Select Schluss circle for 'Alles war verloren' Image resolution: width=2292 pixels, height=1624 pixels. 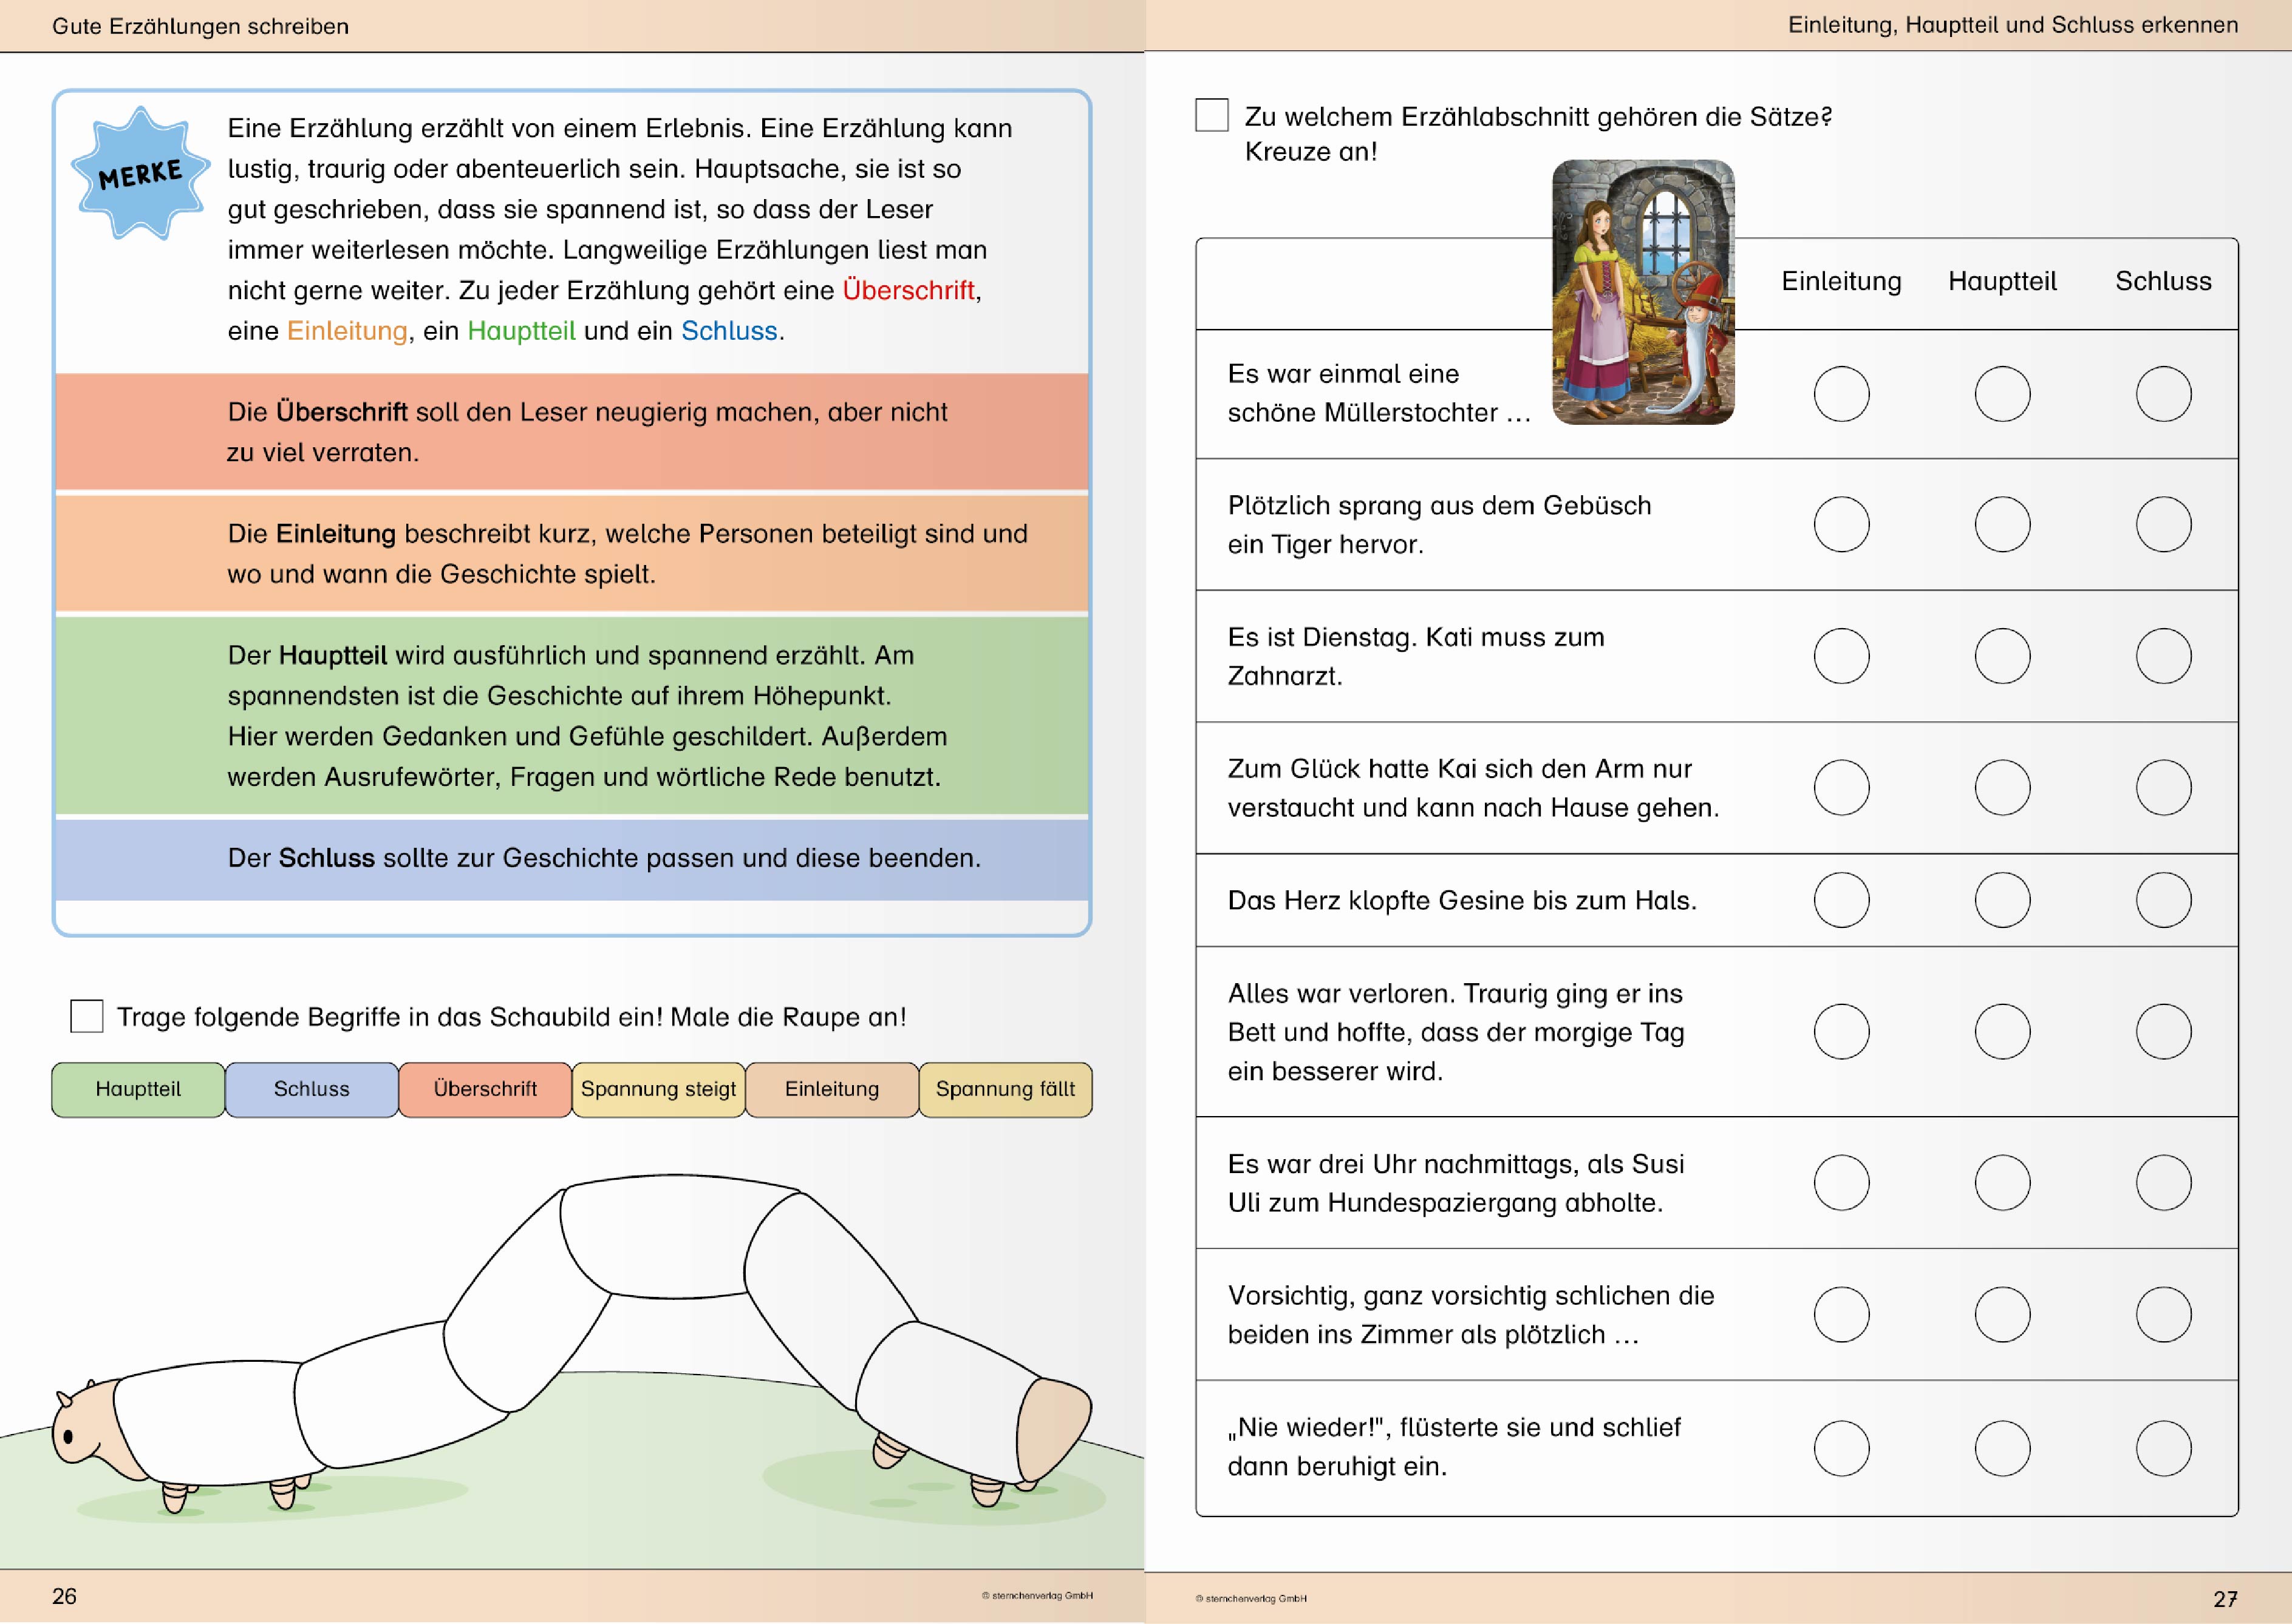[x=2163, y=1031]
